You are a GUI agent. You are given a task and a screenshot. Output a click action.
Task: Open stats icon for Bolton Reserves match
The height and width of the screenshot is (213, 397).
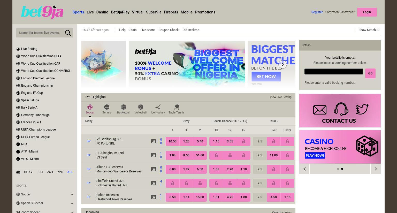(154, 197)
